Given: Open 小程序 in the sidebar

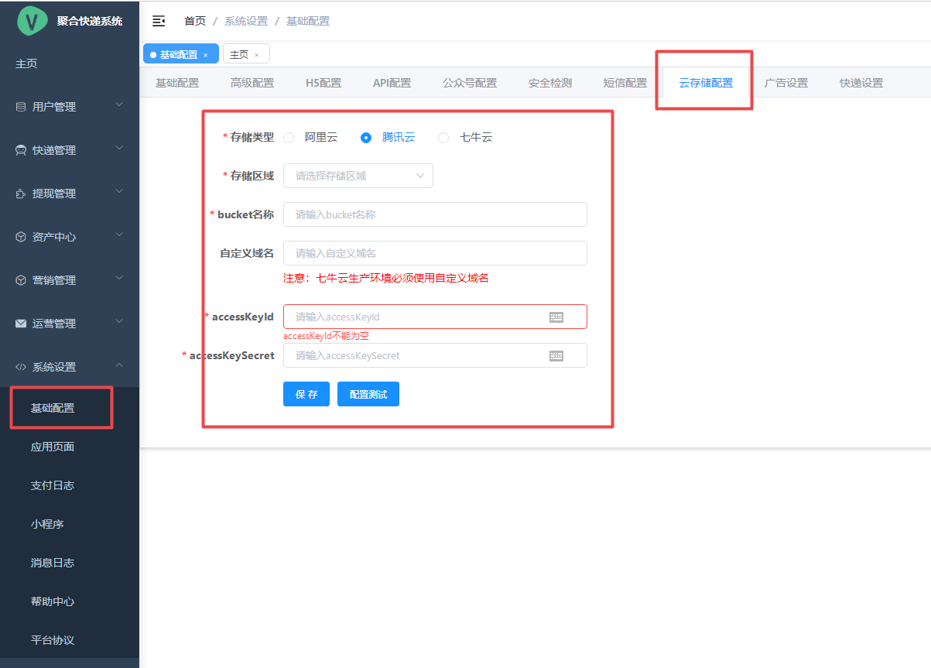Looking at the screenshot, I should pyautogui.click(x=70, y=524).
